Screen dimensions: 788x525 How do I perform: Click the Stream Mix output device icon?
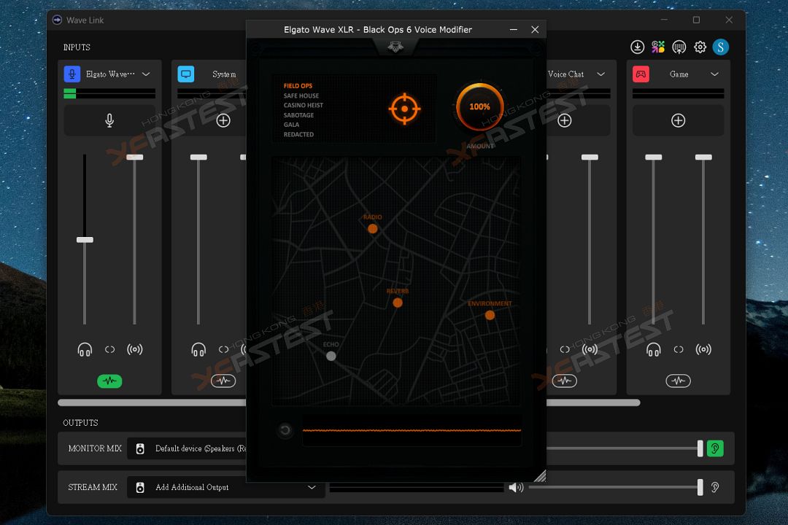(x=140, y=487)
